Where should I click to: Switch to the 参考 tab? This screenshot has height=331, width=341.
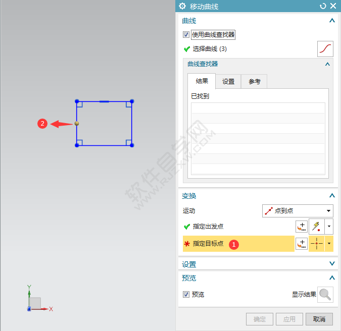pyautogui.click(x=254, y=81)
